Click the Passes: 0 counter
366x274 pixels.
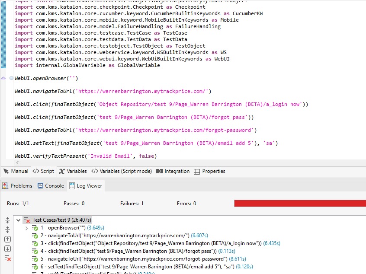point(74,204)
